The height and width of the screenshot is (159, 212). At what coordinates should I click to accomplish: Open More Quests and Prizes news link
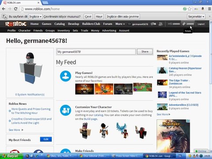31,111
